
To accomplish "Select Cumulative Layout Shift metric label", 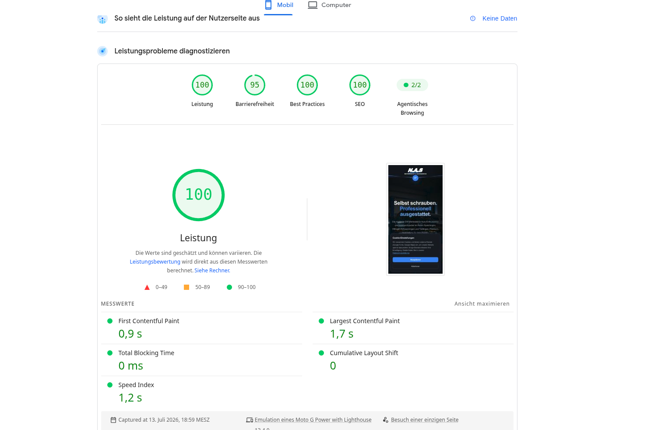I will [x=364, y=353].
